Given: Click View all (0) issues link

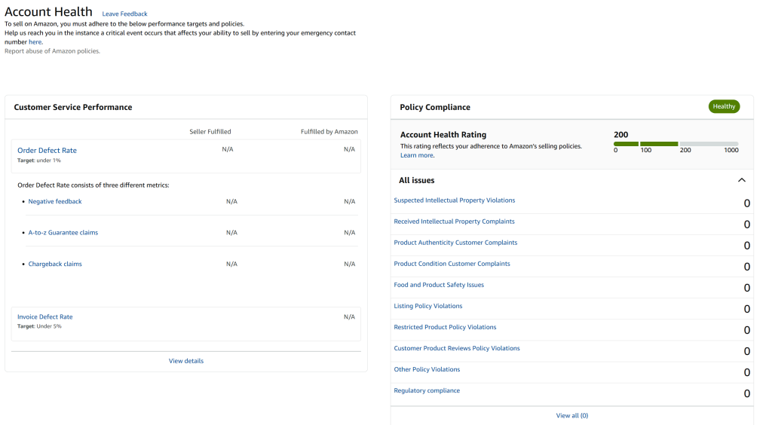Looking at the screenshot, I should coord(572,416).
